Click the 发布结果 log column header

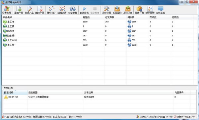[128, 93]
